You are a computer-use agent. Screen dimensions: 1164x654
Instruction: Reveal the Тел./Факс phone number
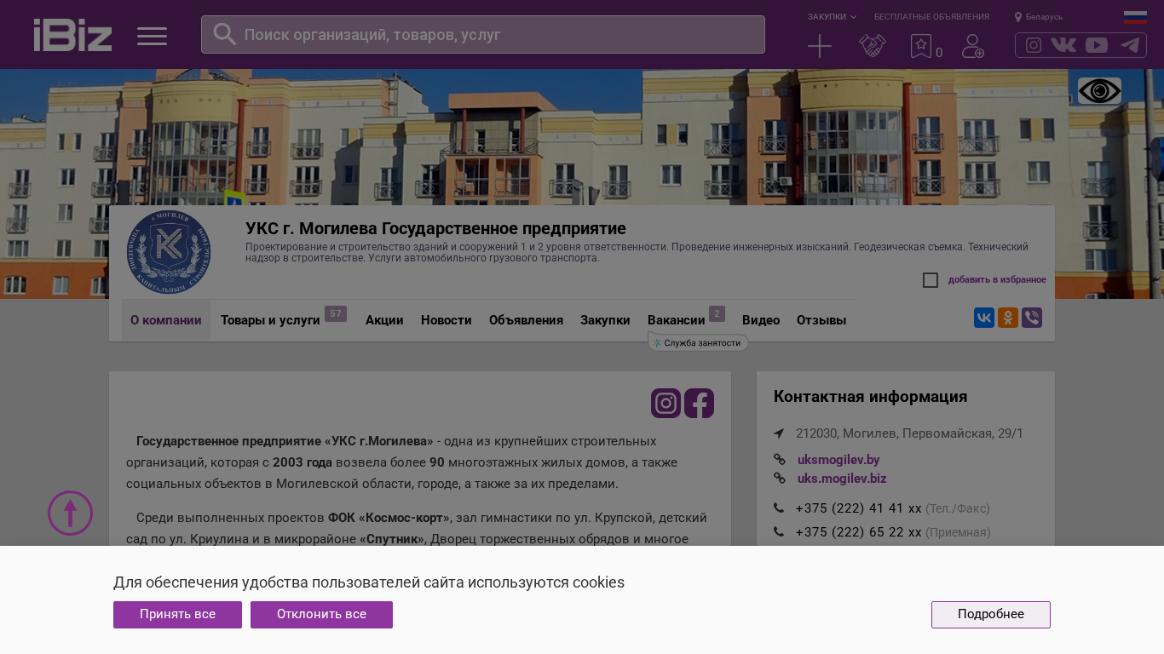click(858, 508)
